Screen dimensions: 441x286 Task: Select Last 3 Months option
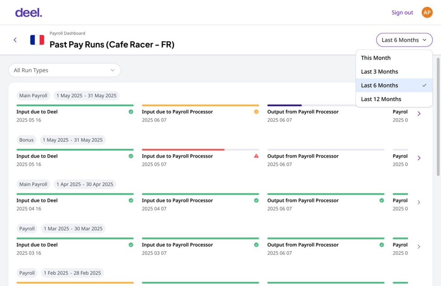394,72
